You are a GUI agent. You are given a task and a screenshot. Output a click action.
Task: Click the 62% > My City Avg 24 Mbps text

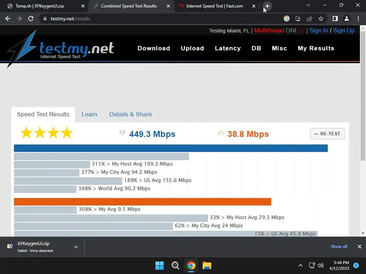point(209,225)
